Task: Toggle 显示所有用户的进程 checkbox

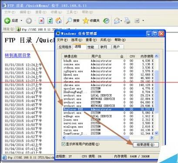Action: pyautogui.click(x=64, y=144)
